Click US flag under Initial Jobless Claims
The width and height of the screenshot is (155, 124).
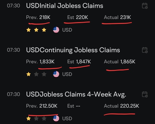coord(56,30)
